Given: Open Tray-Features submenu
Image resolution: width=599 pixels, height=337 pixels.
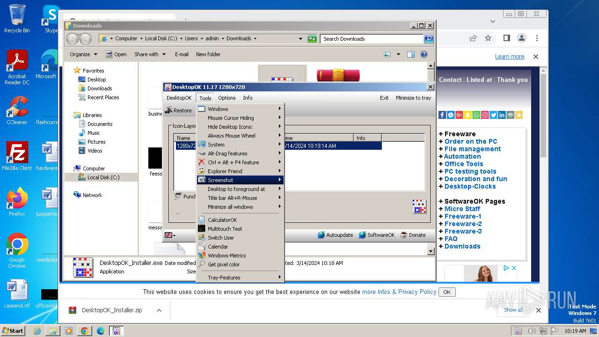Looking at the screenshot, I should [x=240, y=278].
